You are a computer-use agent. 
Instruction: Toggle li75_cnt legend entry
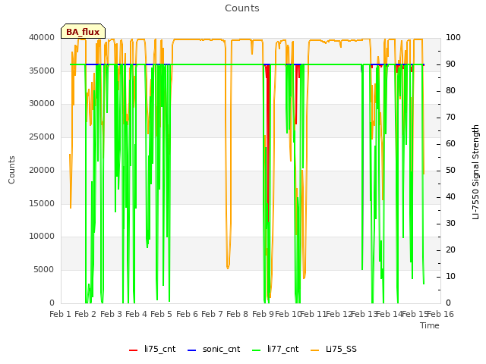pos(152,349)
